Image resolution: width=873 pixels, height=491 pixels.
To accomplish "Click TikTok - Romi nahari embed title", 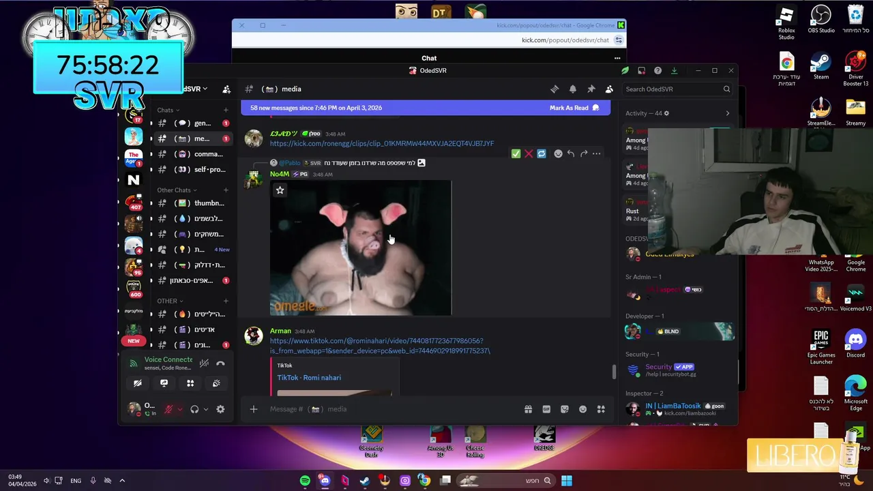I will click(309, 378).
